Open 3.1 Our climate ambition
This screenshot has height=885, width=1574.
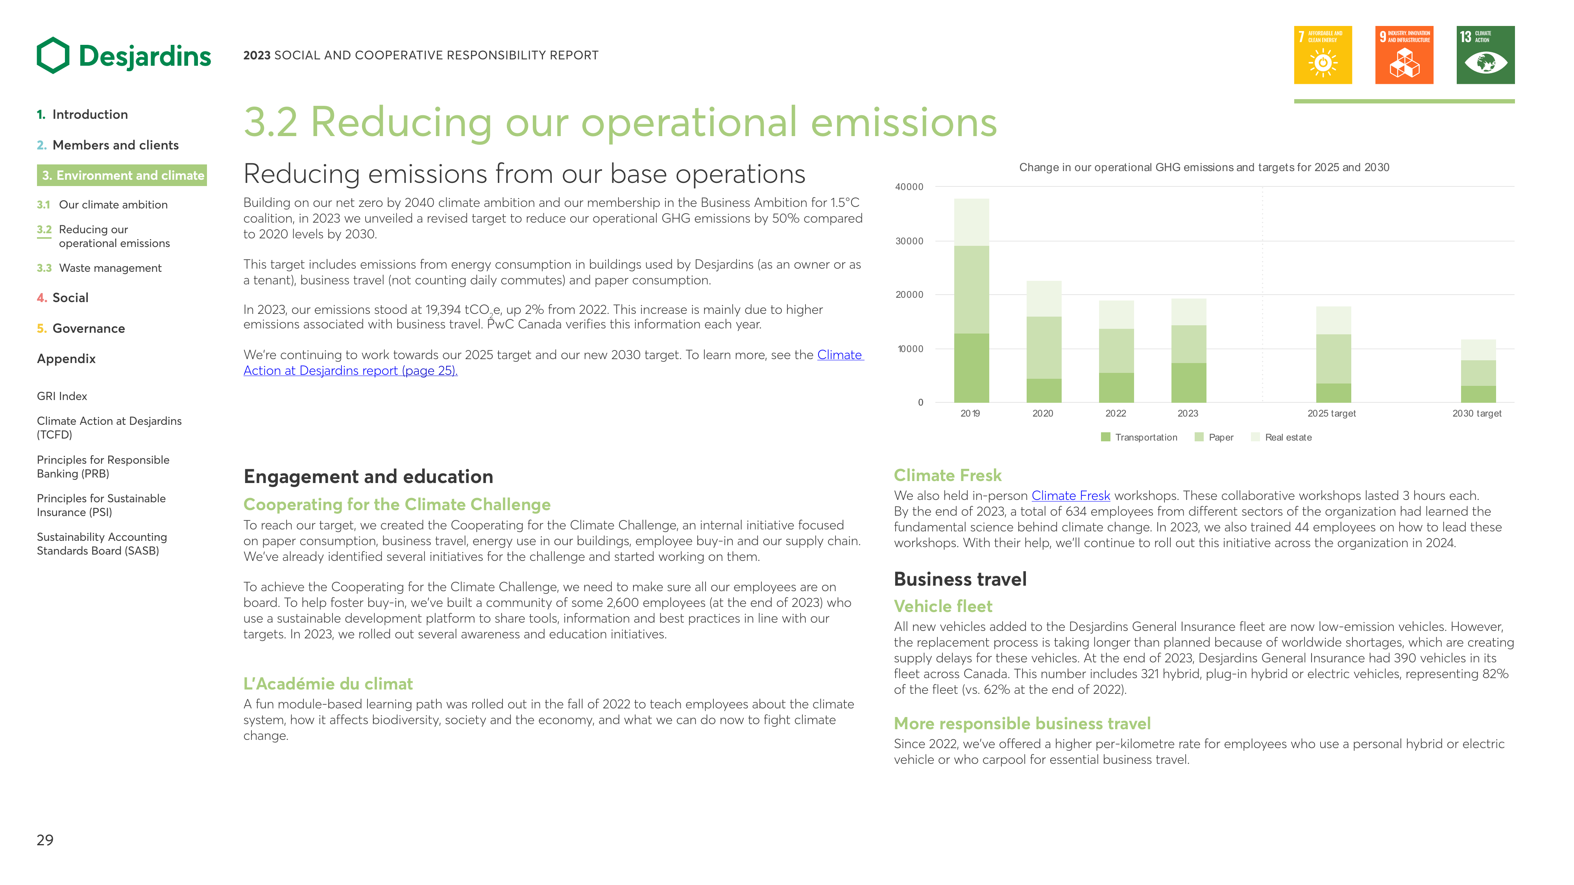click(102, 205)
